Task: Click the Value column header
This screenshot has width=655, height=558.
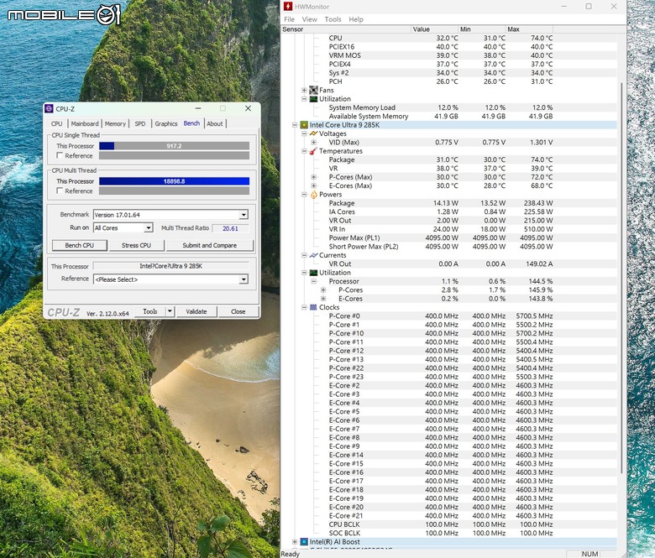Action: coord(435,29)
